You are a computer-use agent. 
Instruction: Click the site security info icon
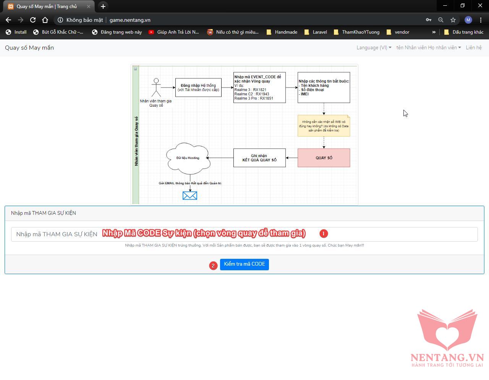tap(60, 20)
